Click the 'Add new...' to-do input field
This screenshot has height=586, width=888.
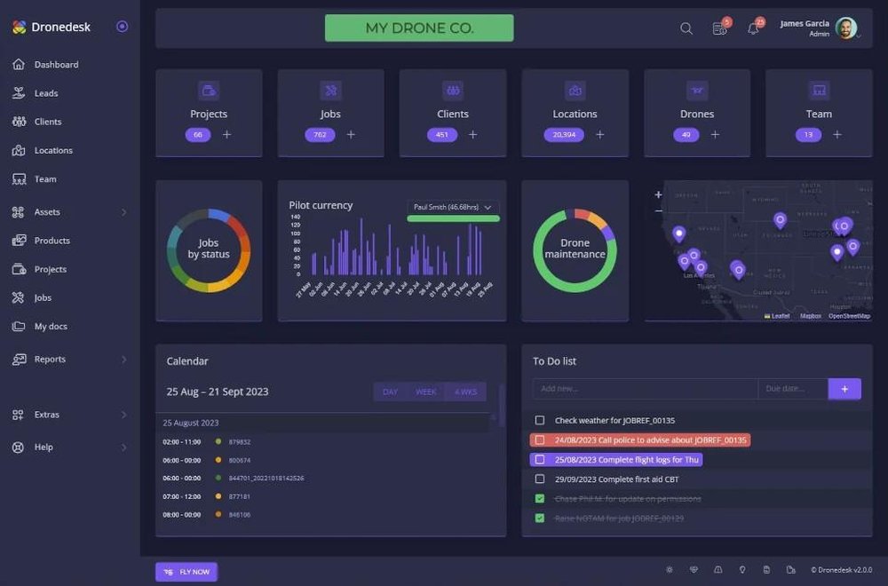point(645,388)
